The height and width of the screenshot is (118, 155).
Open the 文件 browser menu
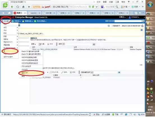(98, 2)
